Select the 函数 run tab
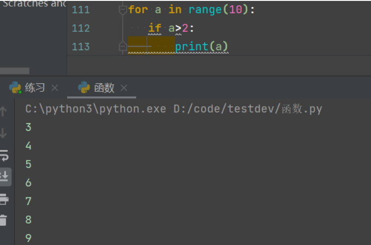Viewport: 371px width, 245px height. tap(104, 88)
